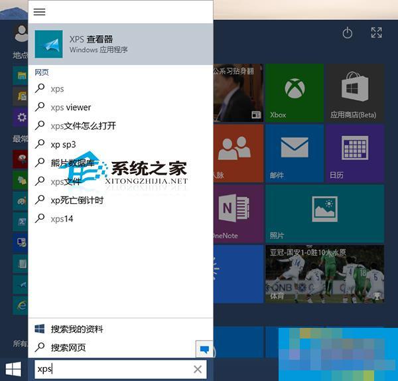Focus the search input containing xps
The width and height of the screenshot is (398, 381).
click(x=121, y=369)
